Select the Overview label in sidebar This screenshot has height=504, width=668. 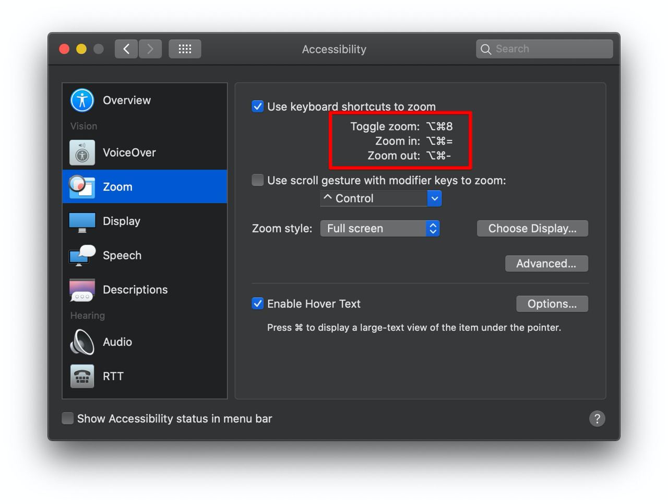[x=127, y=100]
